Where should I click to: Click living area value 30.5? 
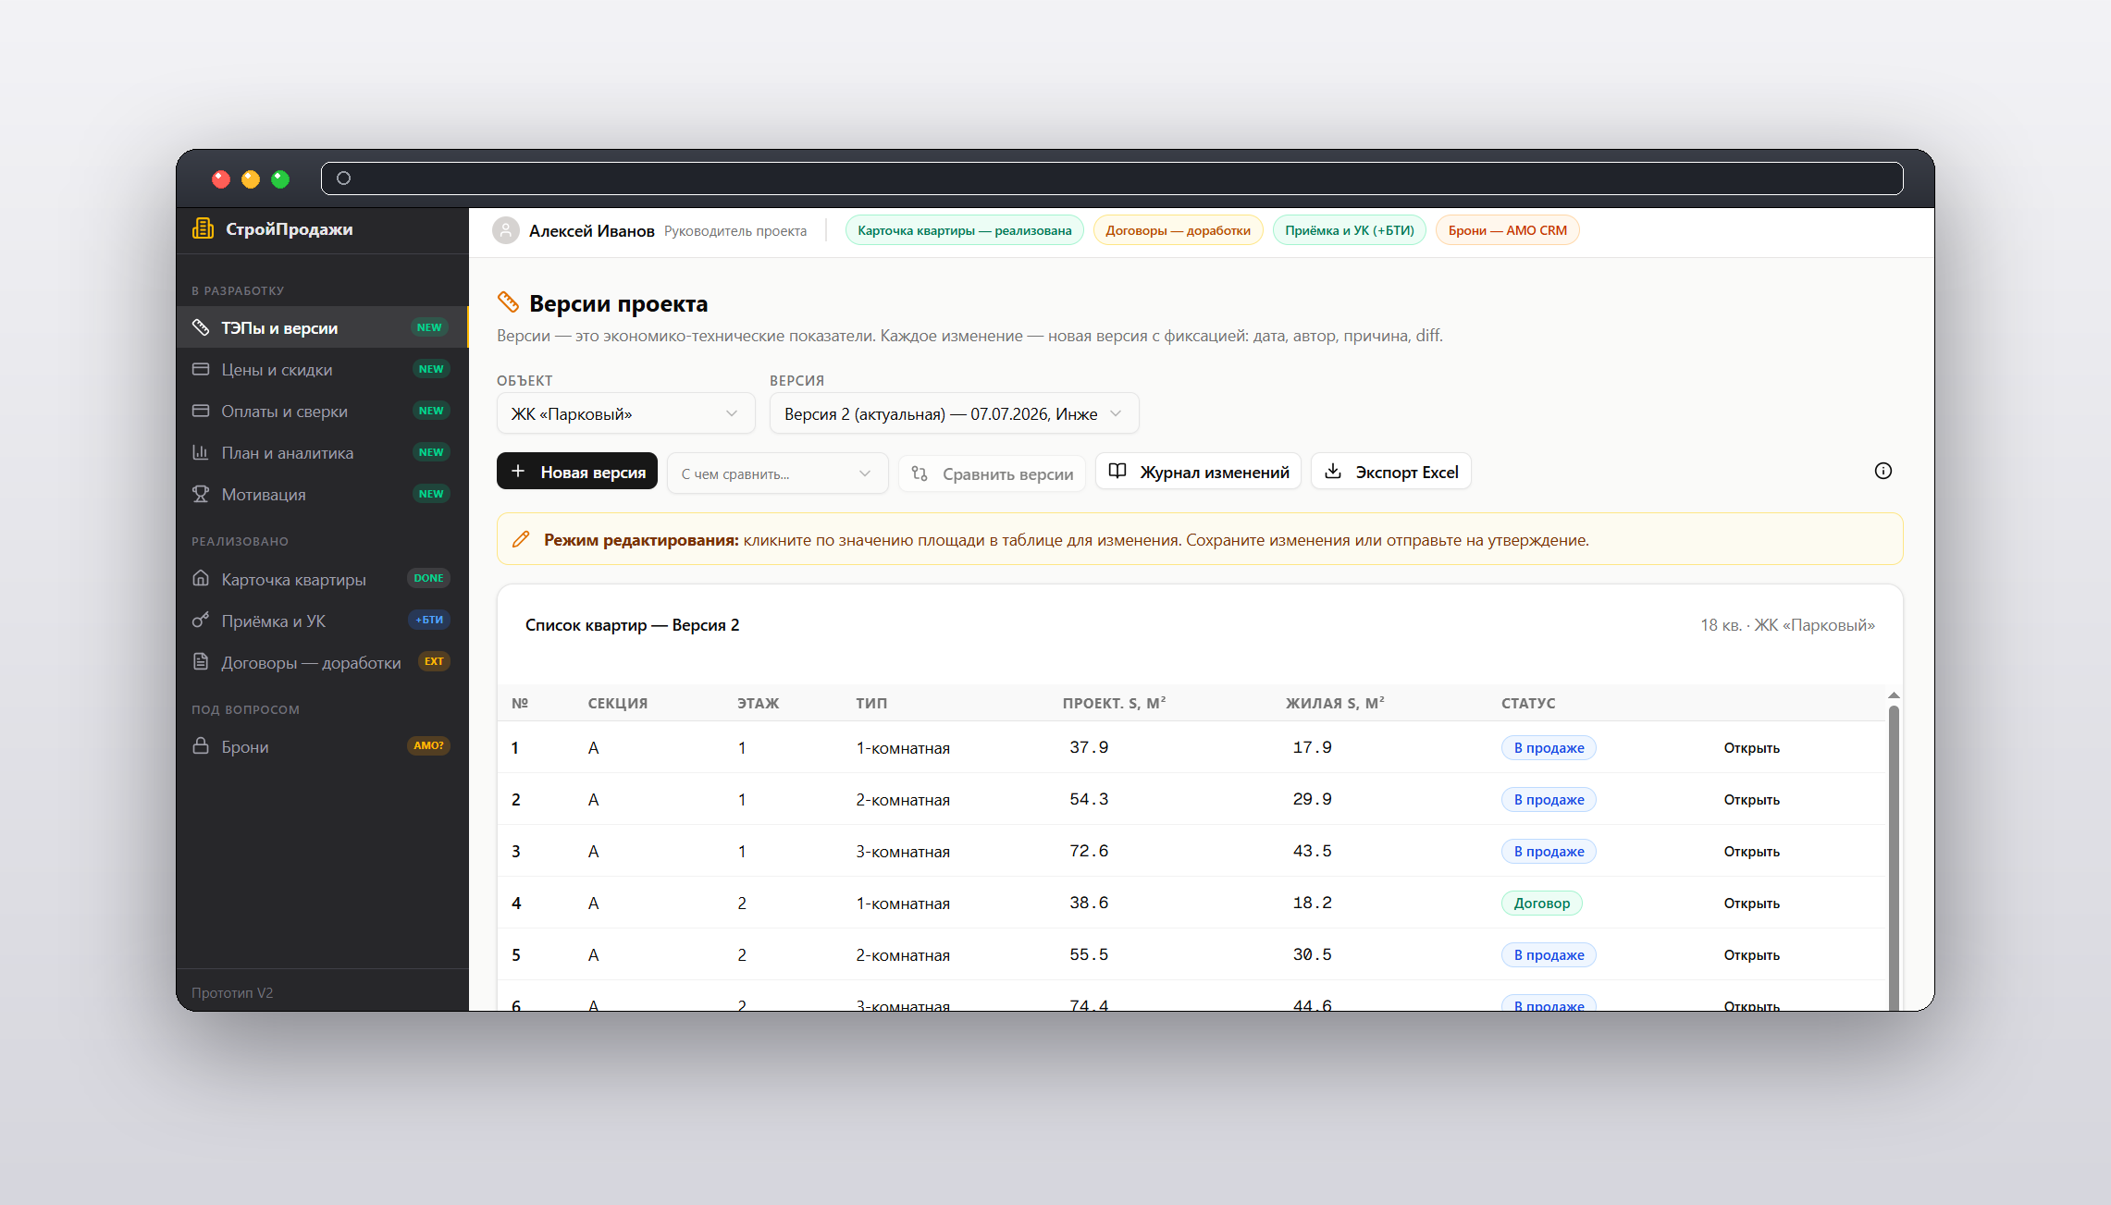tap(1312, 954)
